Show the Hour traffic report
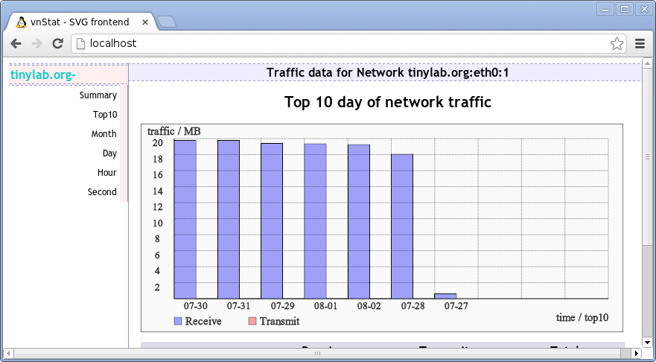This screenshot has width=656, height=362. [x=106, y=173]
